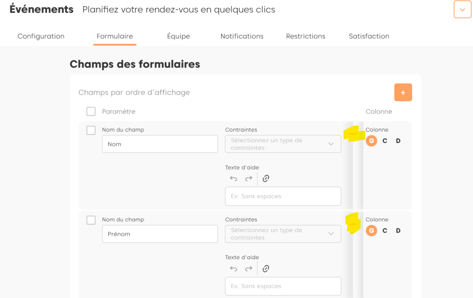
Task: Open the Équipe tab
Action: (x=178, y=36)
